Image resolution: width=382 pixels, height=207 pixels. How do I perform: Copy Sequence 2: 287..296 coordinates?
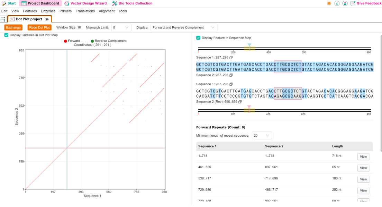point(231,75)
